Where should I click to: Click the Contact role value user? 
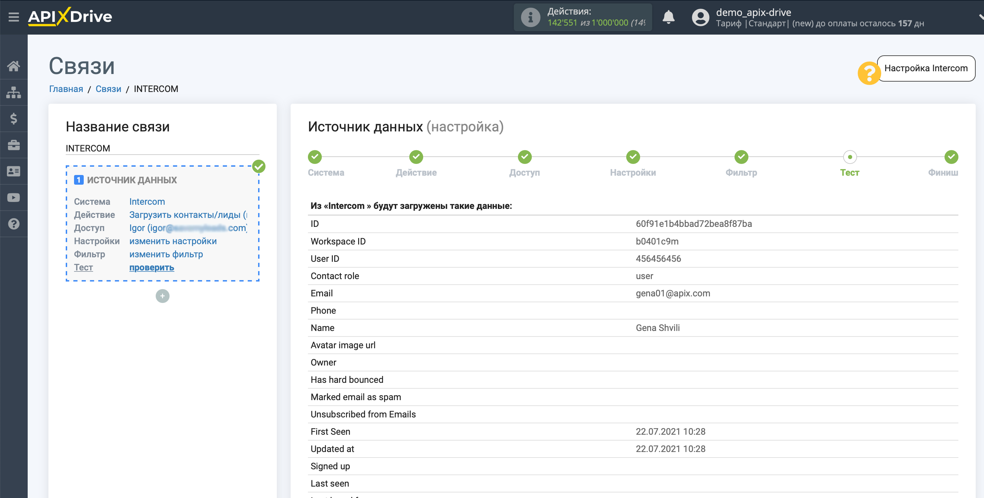tap(645, 276)
